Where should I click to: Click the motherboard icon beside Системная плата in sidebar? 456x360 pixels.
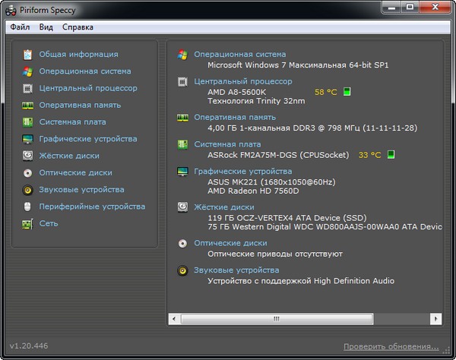click(x=28, y=122)
